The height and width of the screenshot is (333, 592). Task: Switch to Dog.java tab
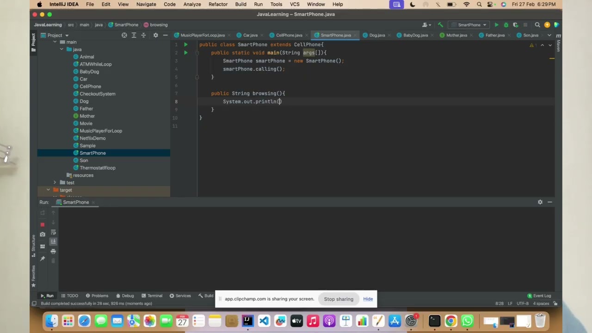[x=377, y=35]
